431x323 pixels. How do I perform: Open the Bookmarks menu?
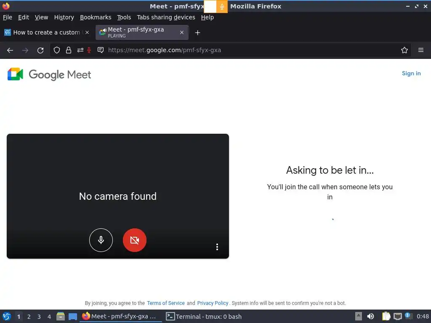(x=96, y=17)
